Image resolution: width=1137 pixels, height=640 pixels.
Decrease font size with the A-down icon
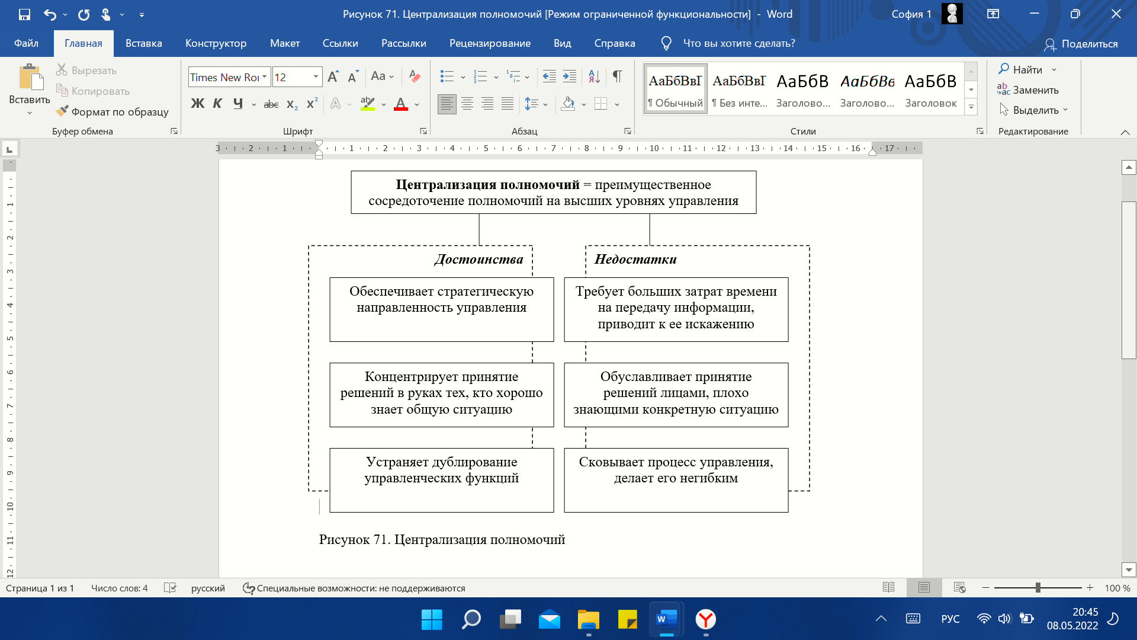[x=354, y=76]
